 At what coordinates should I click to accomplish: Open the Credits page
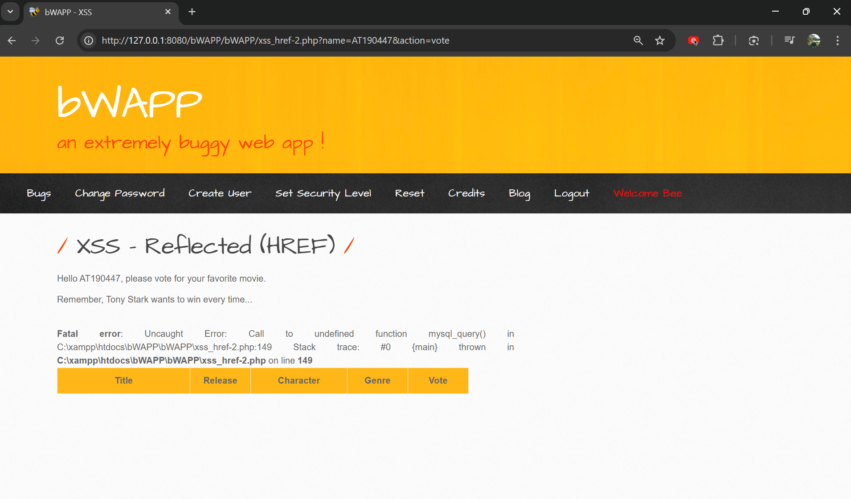pyautogui.click(x=466, y=193)
